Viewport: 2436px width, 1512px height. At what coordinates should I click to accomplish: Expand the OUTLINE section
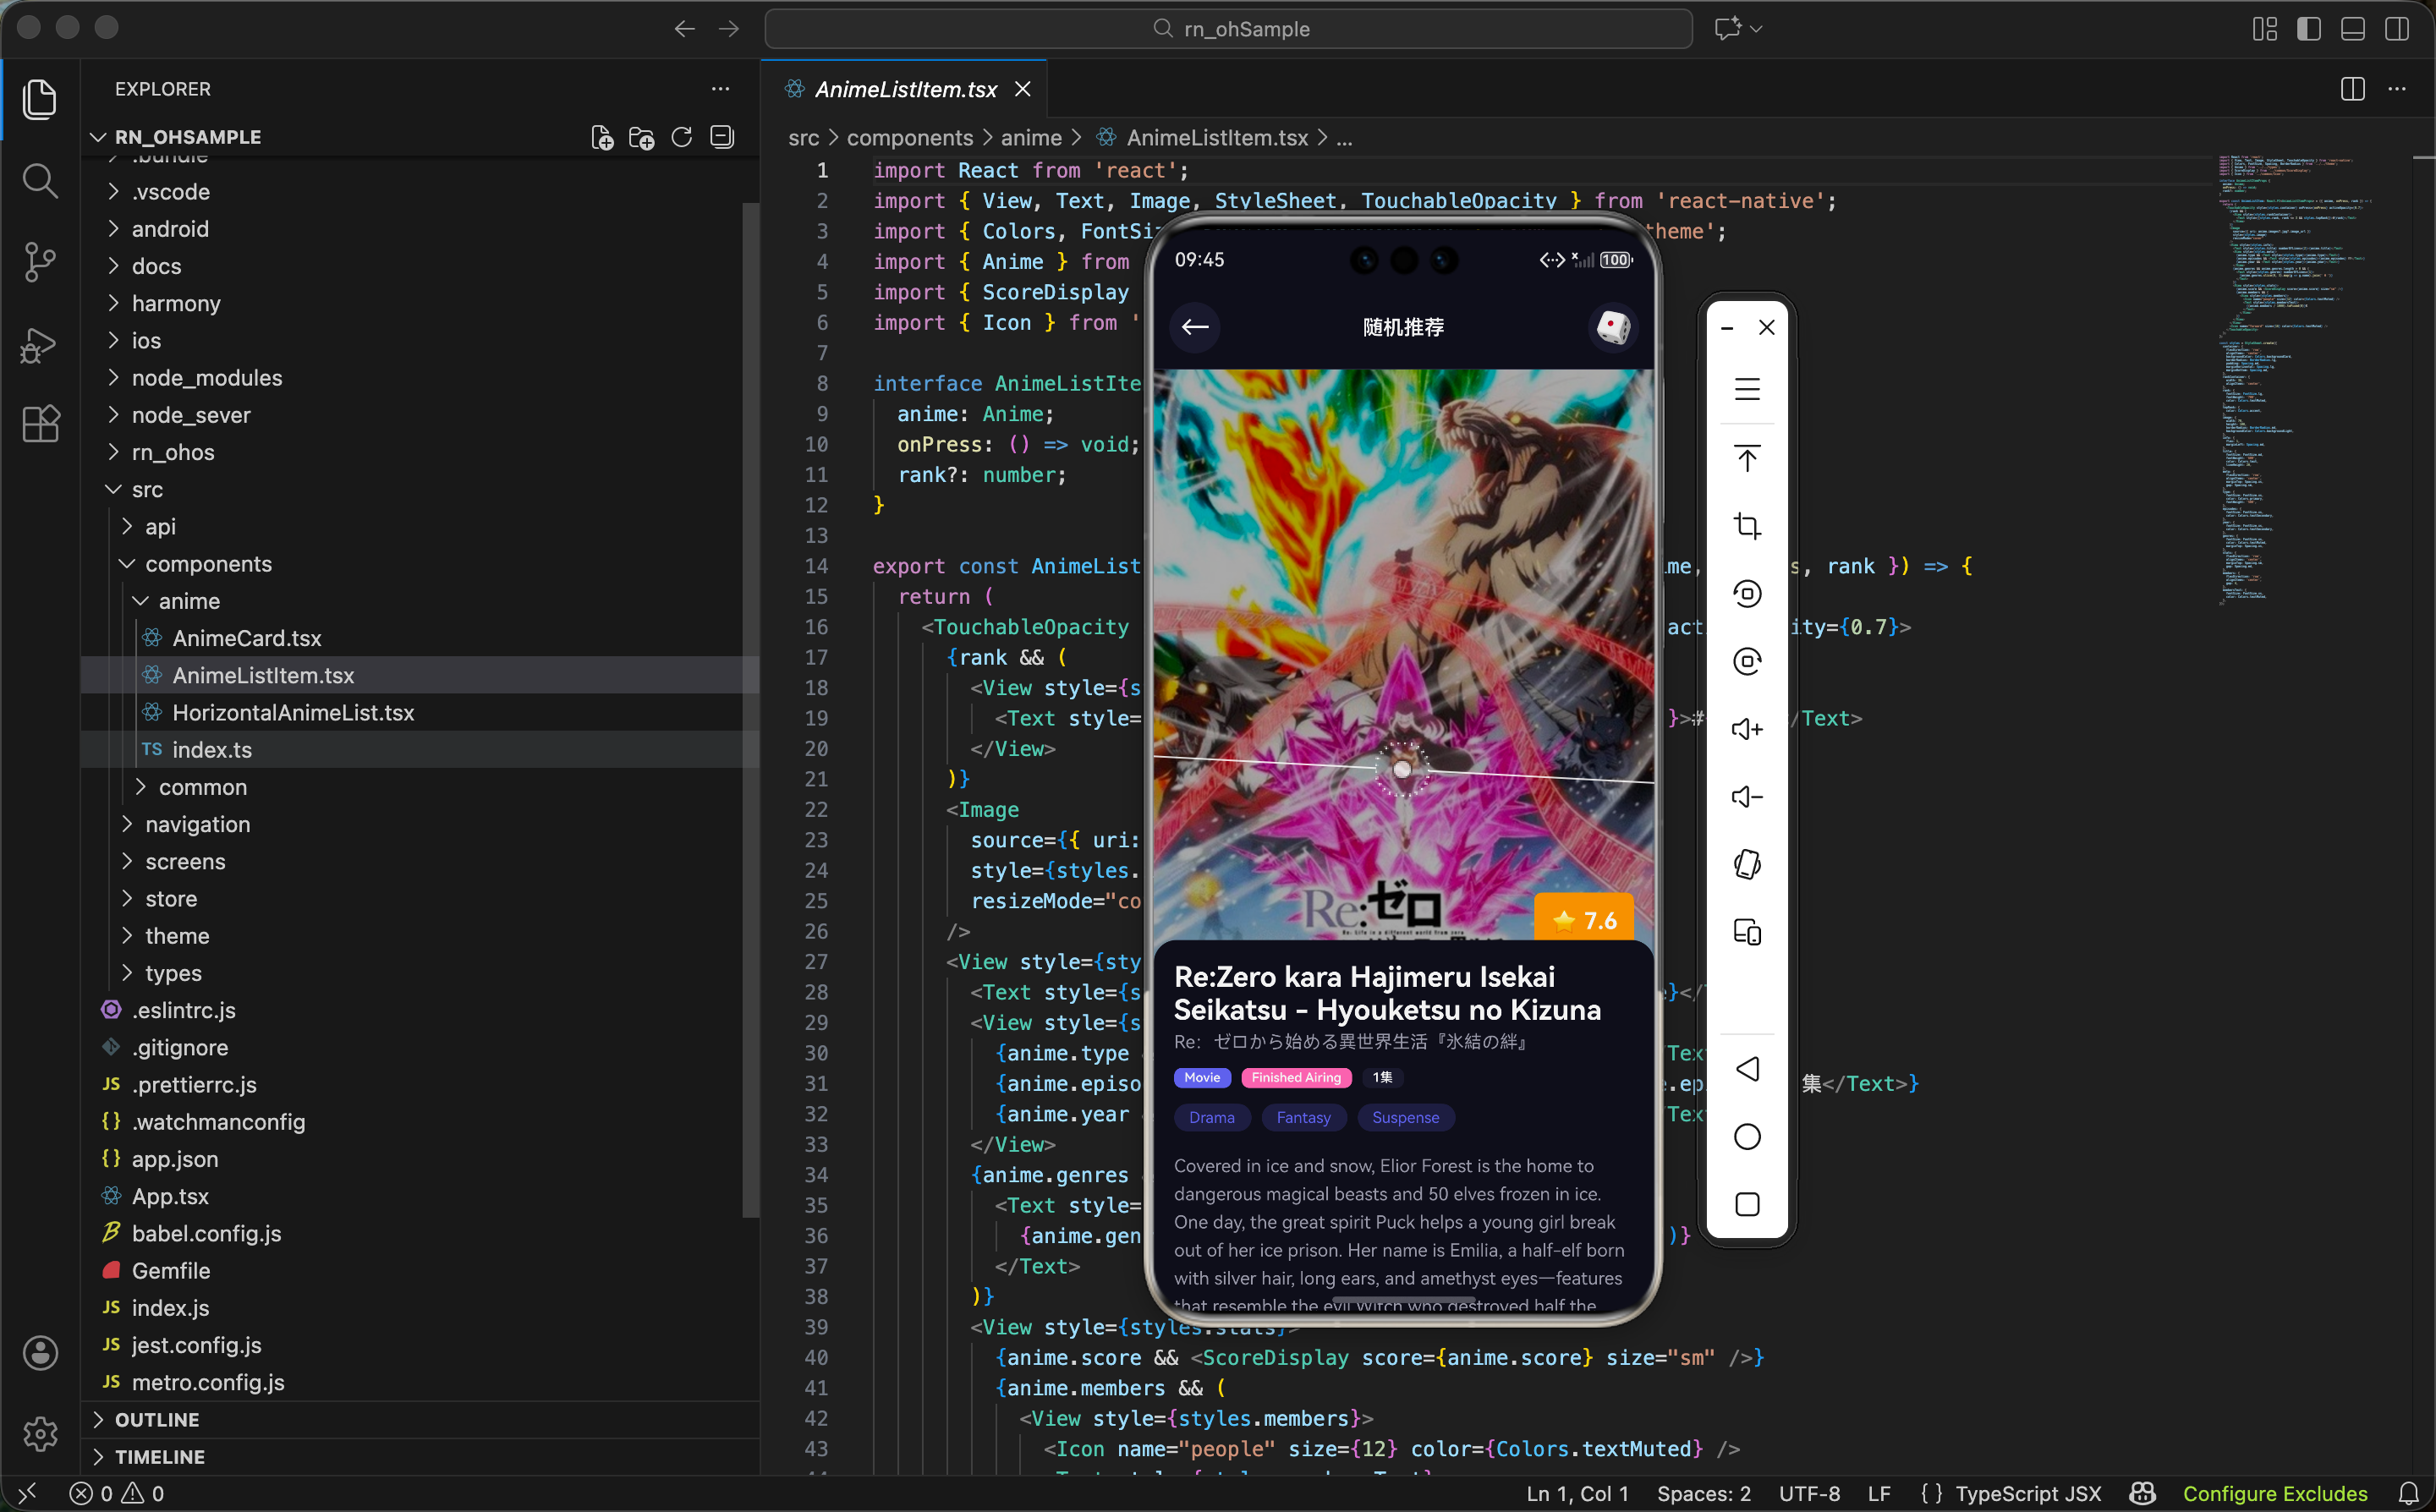point(157,1419)
